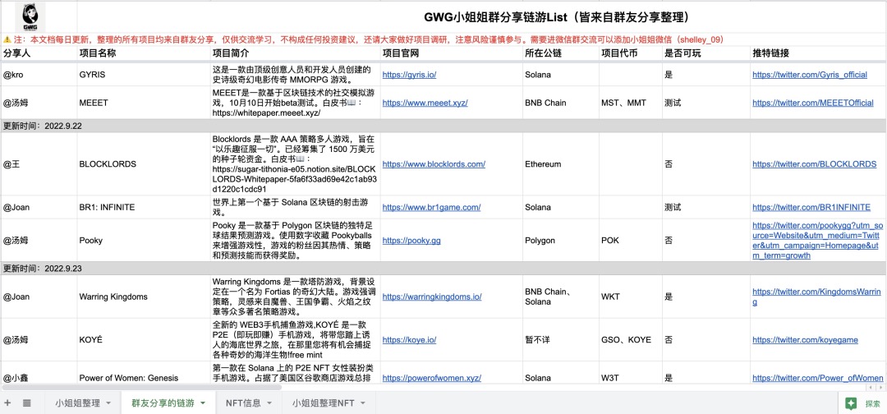Click the horizontal scrollbar thumb
The width and height of the screenshot is (887, 414).
tap(141, 388)
